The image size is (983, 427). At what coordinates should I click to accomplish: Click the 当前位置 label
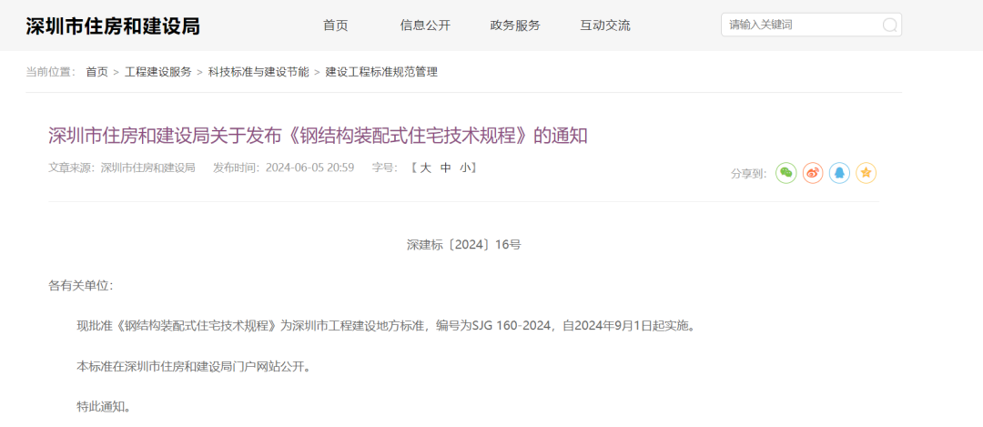click(x=50, y=72)
